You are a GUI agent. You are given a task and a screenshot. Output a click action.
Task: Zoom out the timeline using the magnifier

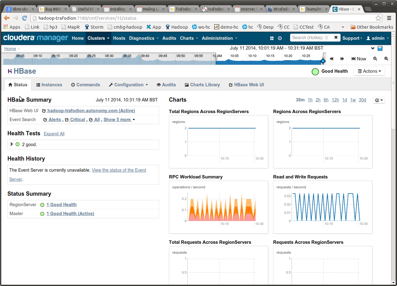coord(375,59)
